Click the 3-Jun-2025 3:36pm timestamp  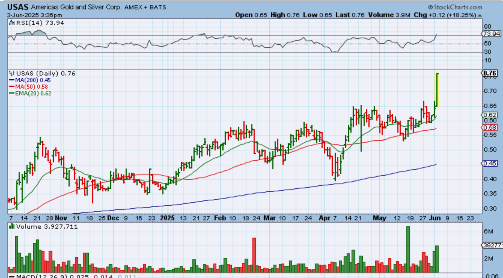click(35, 15)
